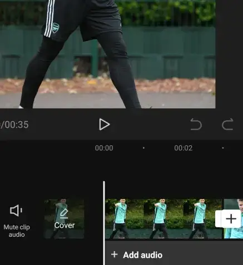Click the total duration 00:35 text
Screen dimensions: 243x265
[17, 125]
